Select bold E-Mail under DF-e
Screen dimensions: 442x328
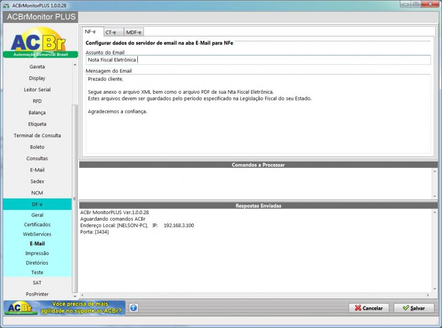click(x=37, y=244)
